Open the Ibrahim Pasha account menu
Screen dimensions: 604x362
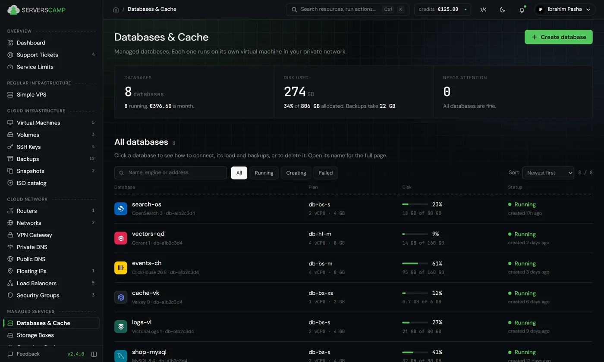point(565,9)
